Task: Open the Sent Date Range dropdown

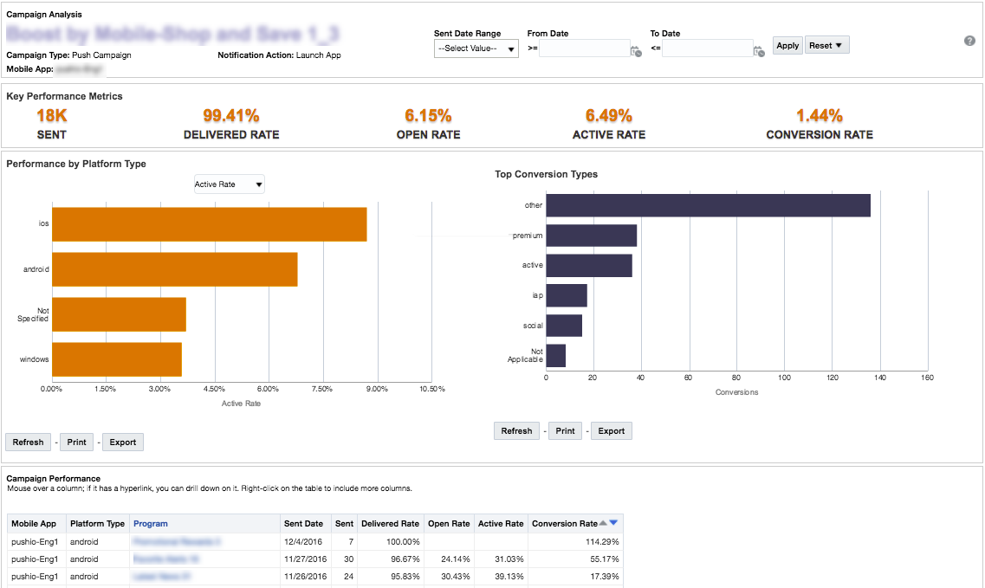Action: 476,48
